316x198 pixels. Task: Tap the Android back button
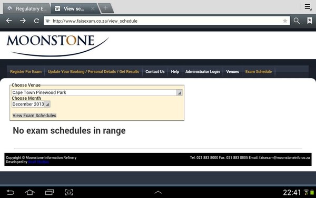click(x=10, y=192)
